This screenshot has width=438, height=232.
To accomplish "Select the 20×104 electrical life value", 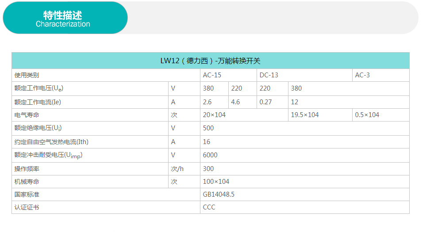I will coord(214,115).
